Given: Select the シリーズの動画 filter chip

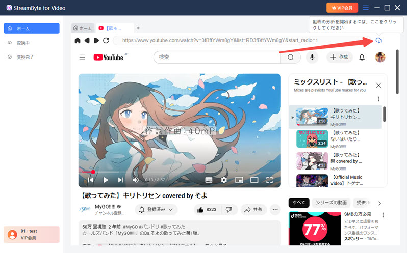Looking at the screenshot, I should pyautogui.click(x=331, y=202).
